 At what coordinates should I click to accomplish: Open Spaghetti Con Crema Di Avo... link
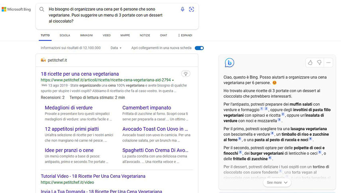point(155,150)
